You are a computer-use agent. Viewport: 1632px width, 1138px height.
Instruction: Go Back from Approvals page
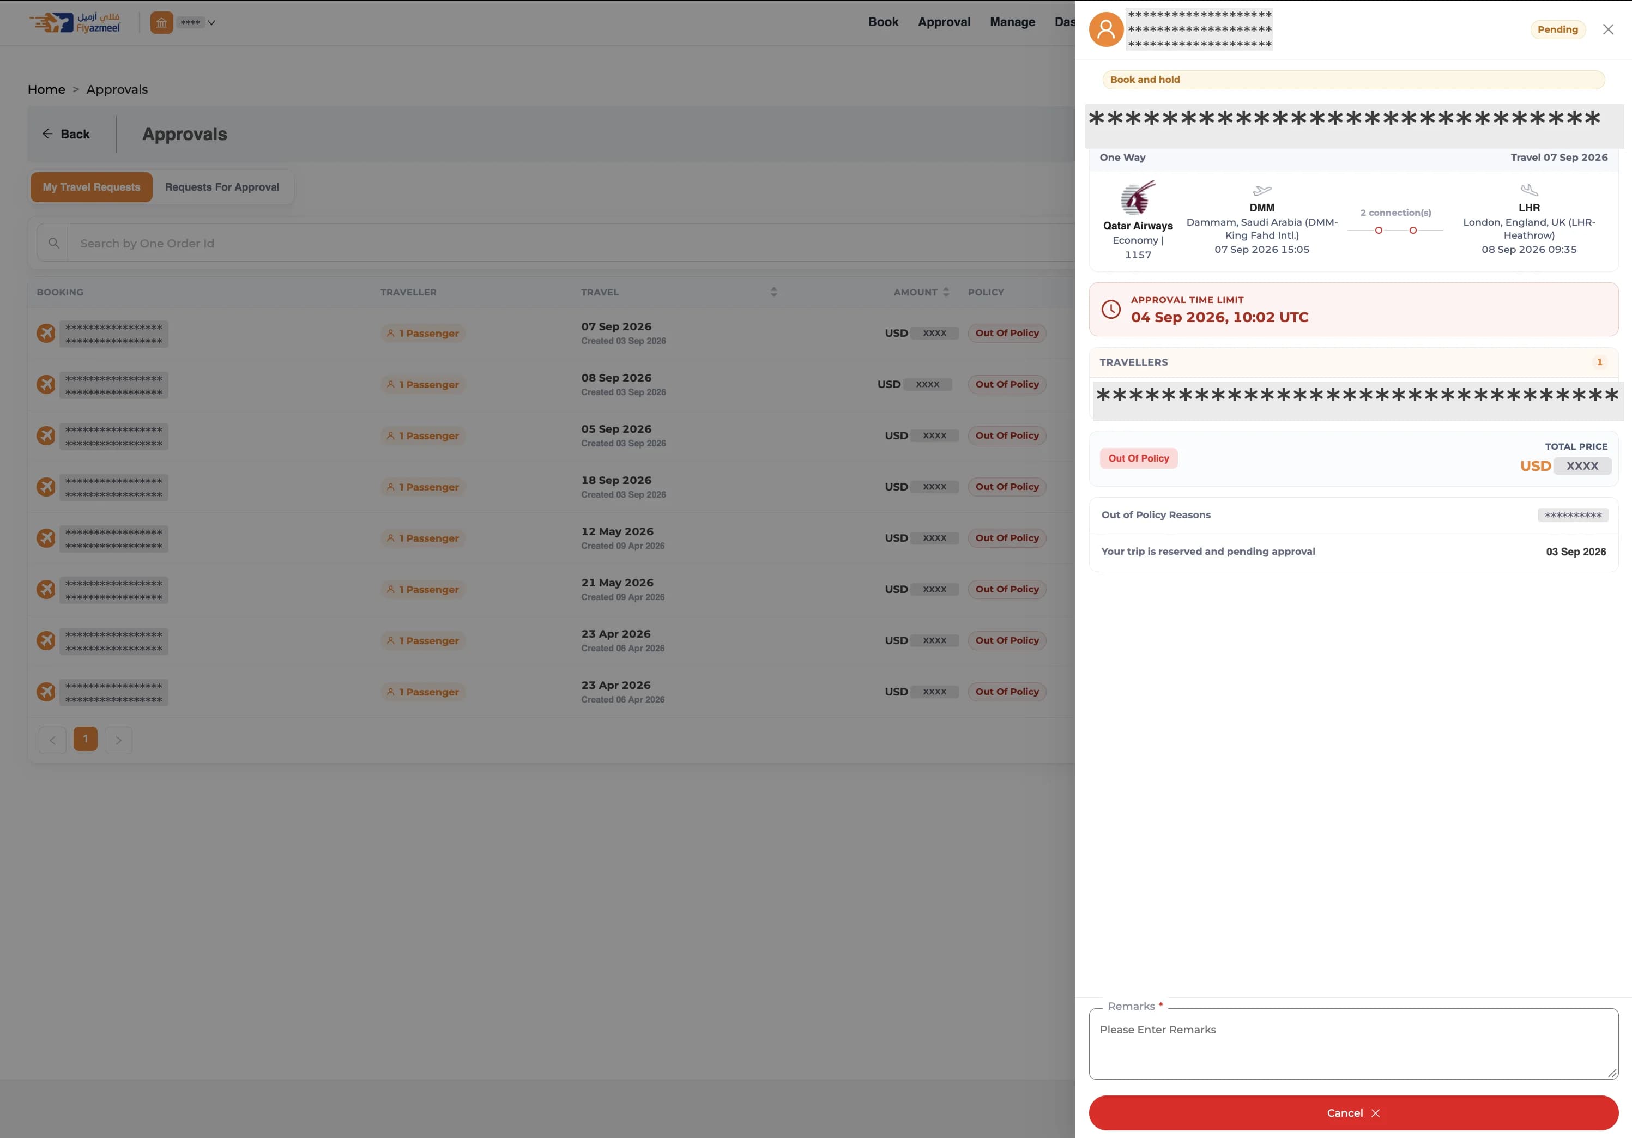(65, 134)
